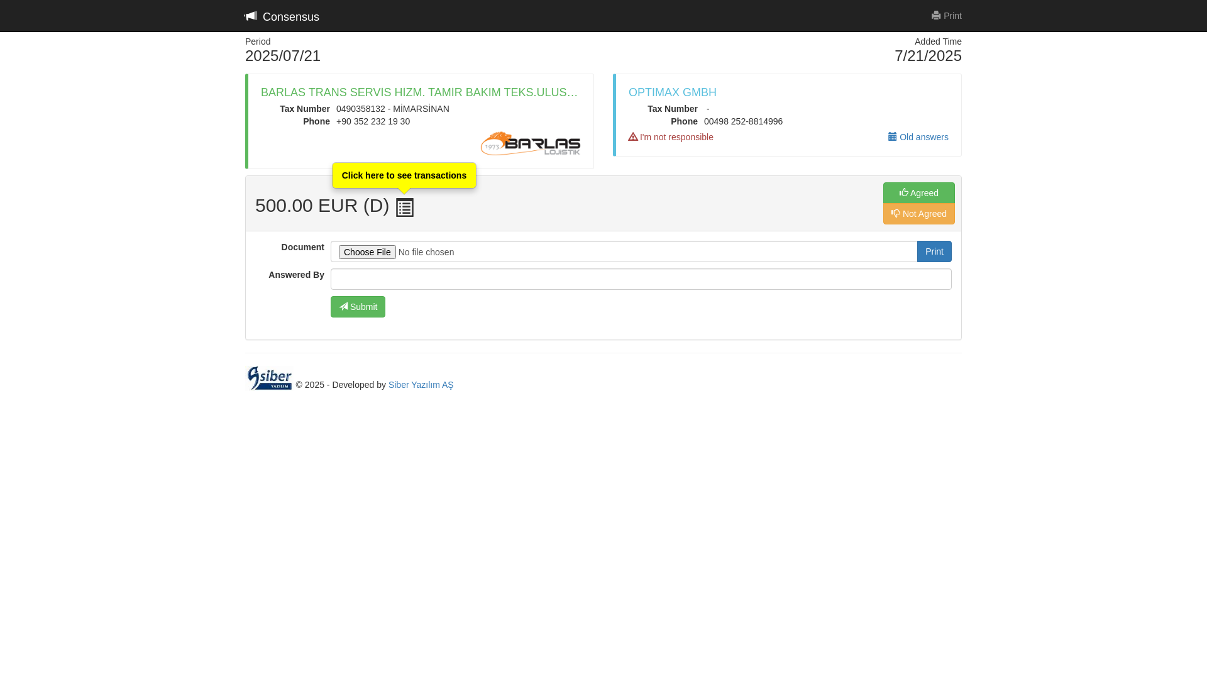This screenshot has height=679, width=1207.
Task: Select the added time 7/21/2025
Action: 928,56
